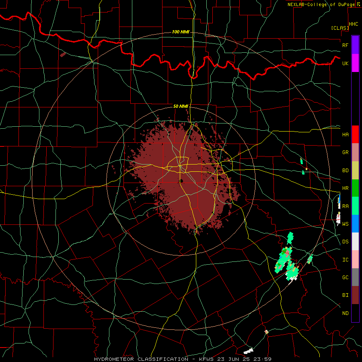Click the [CLAS] units label
The height and width of the screenshot is (362, 362).
[340, 28]
